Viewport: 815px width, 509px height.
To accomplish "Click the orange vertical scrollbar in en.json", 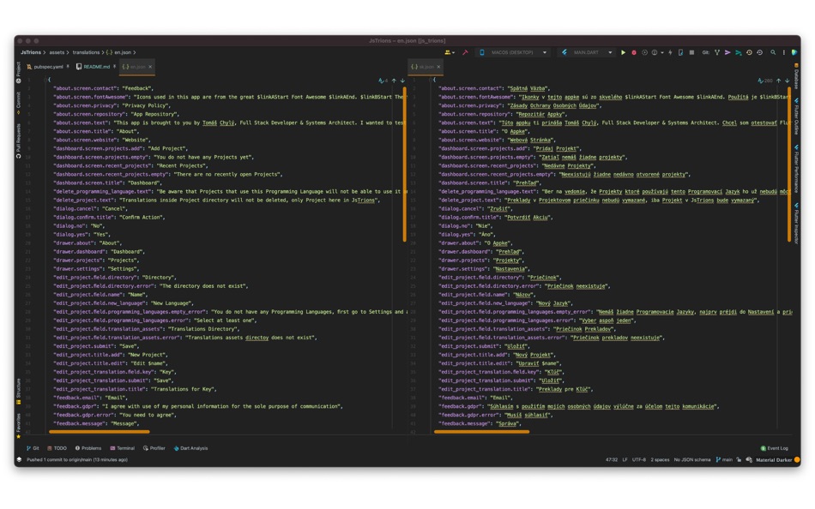I will click(x=404, y=165).
